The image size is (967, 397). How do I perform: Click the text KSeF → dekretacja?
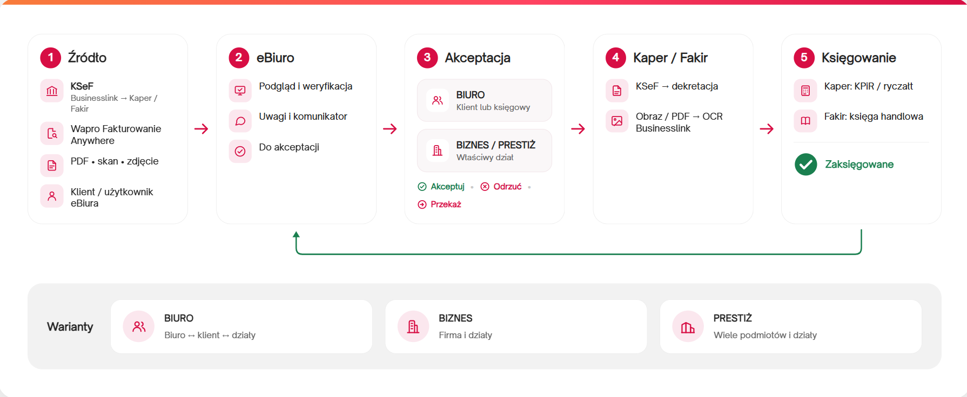click(x=677, y=86)
